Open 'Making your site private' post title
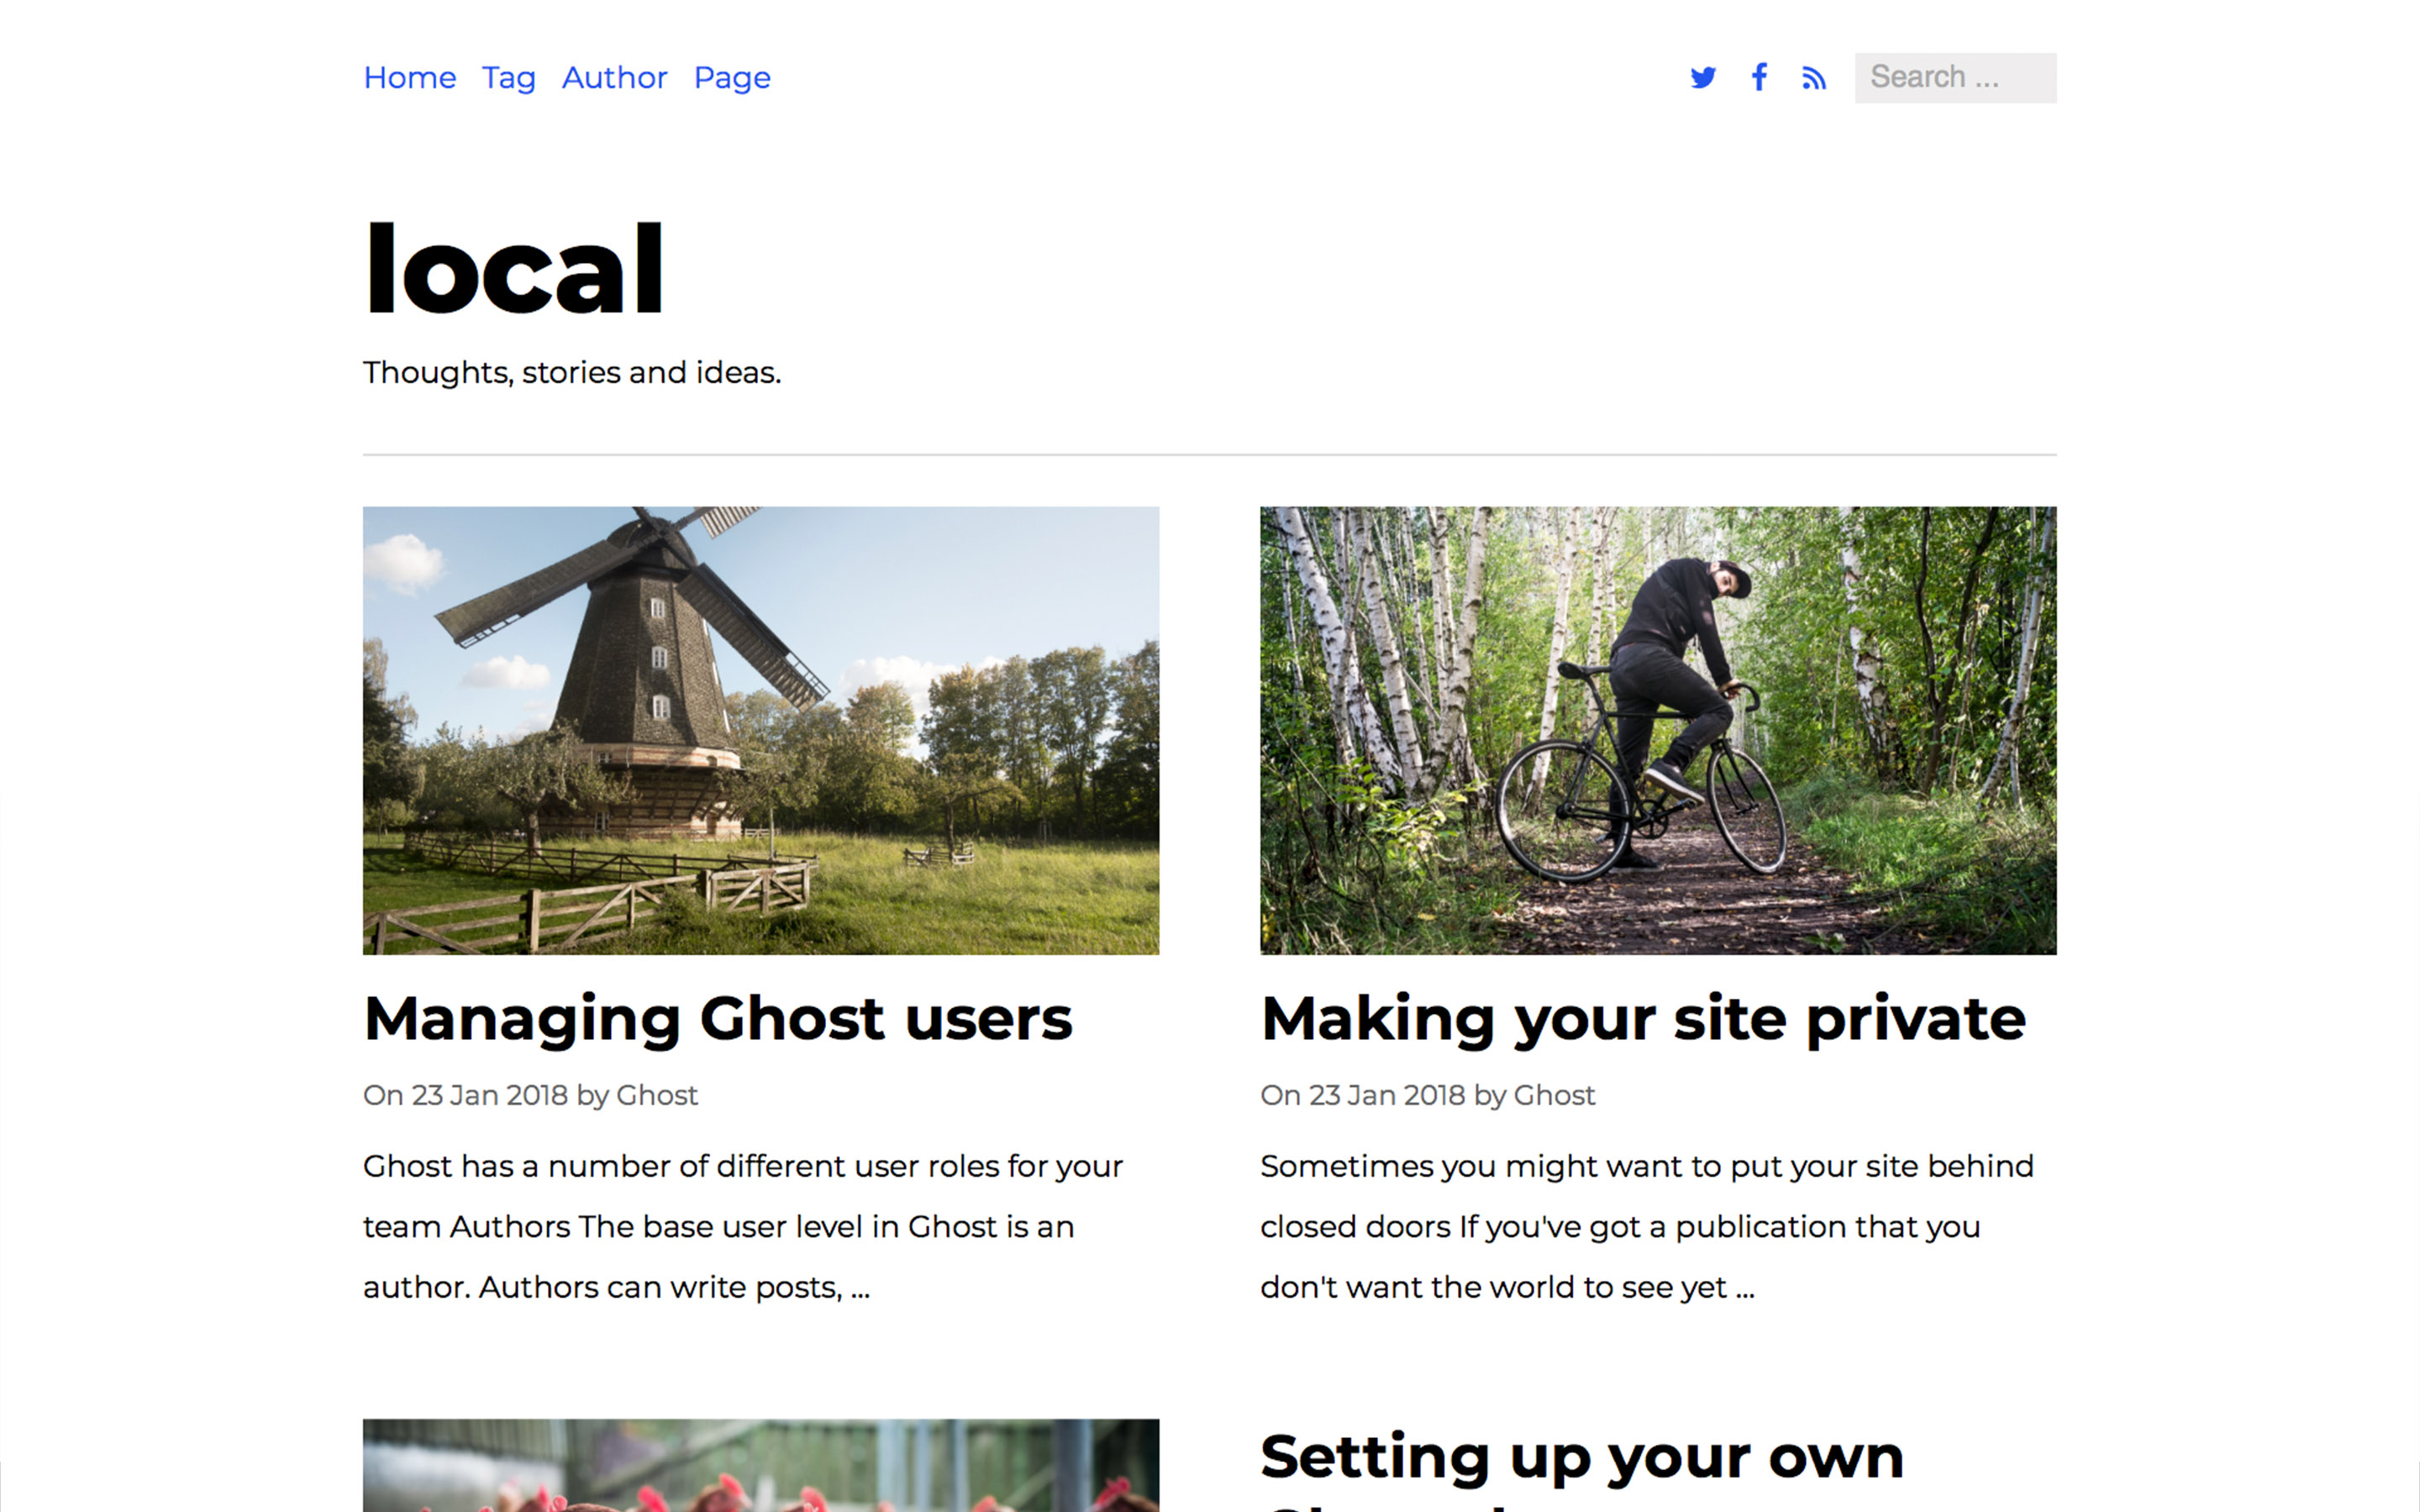 1642,1019
